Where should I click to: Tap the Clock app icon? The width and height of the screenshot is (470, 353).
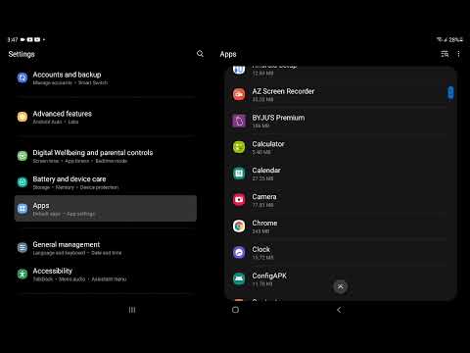pos(239,252)
